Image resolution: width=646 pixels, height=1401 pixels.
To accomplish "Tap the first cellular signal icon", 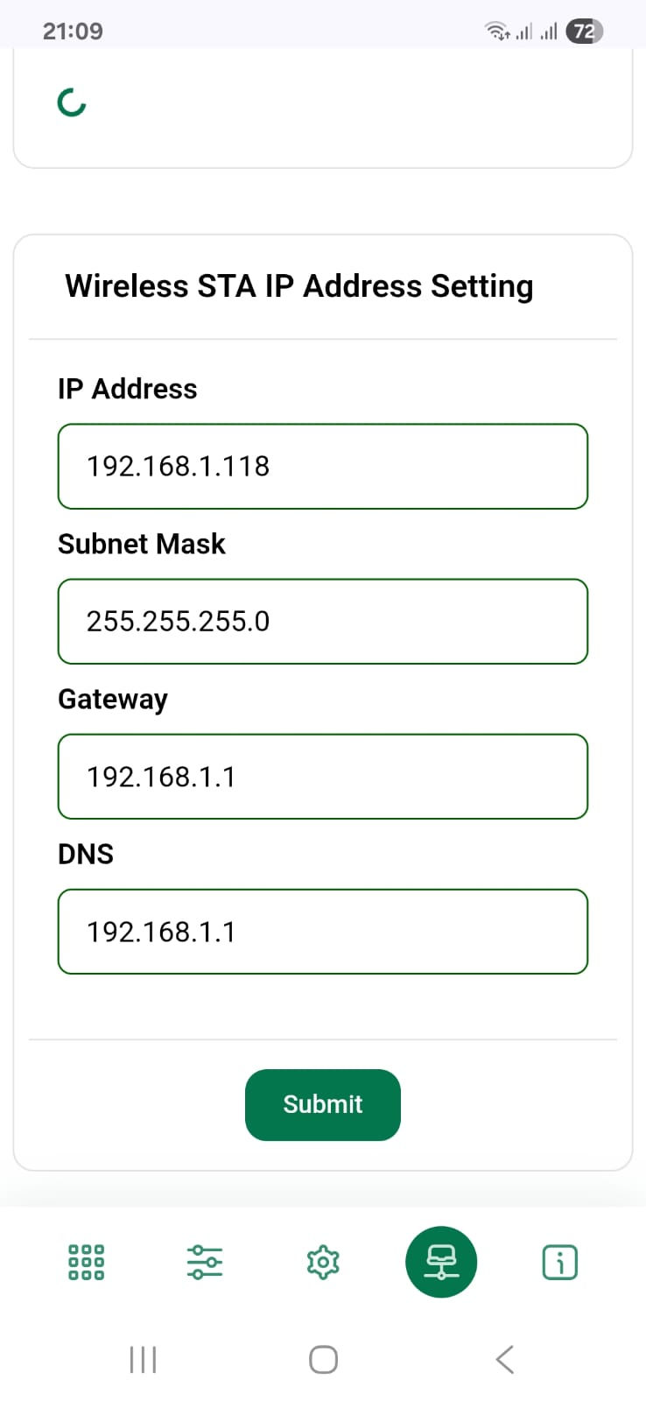I will [523, 32].
